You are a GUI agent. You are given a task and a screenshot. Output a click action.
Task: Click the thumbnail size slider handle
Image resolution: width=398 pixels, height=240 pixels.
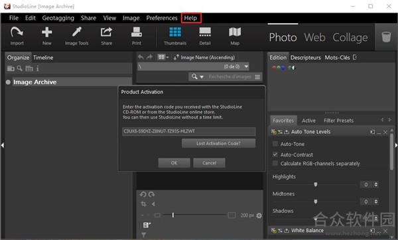(x=173, y=215)
